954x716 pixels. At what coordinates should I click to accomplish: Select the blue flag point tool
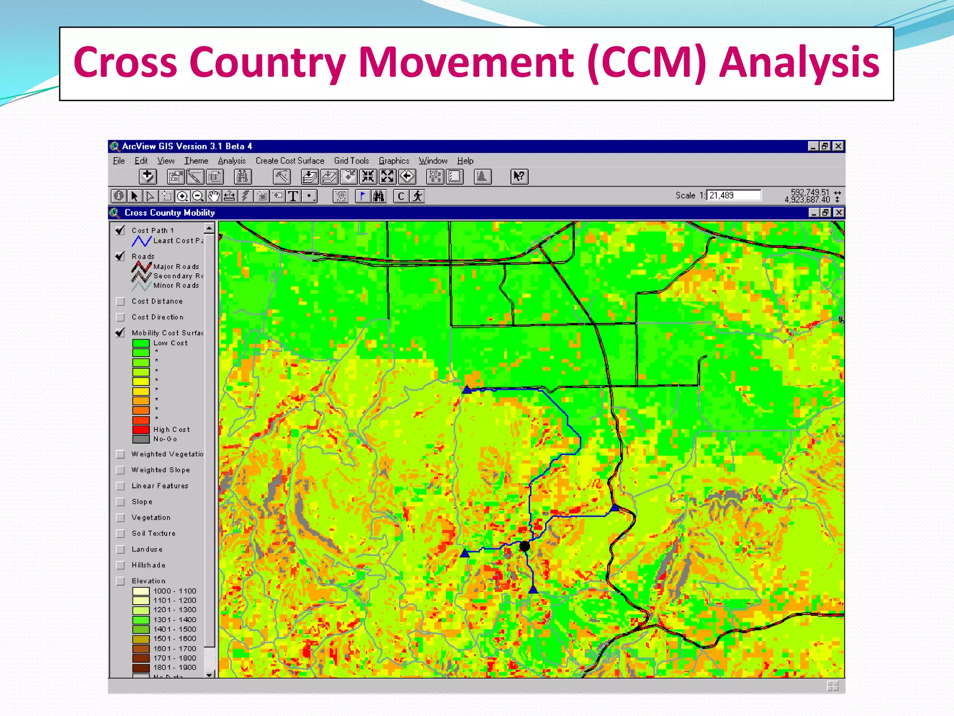362,196
